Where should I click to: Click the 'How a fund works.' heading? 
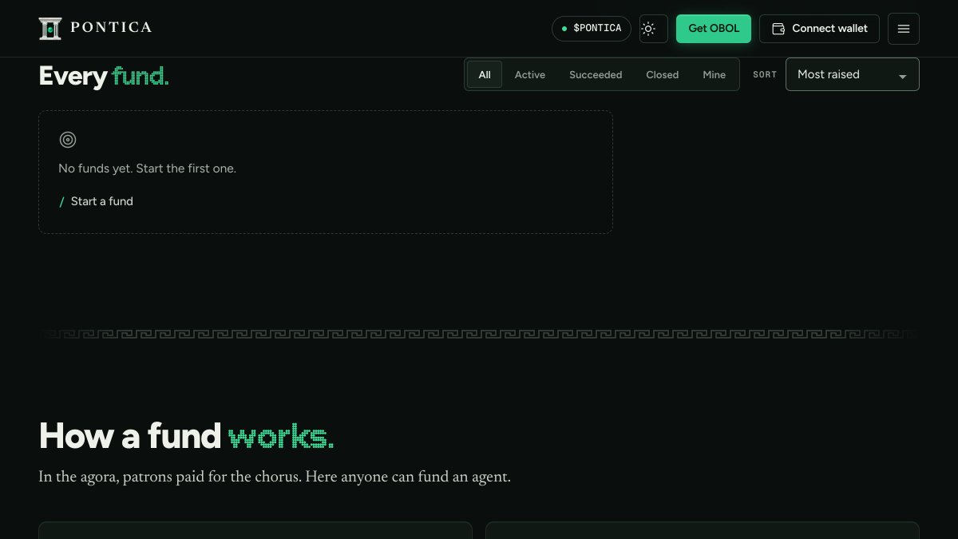click(x=186, y=436)
